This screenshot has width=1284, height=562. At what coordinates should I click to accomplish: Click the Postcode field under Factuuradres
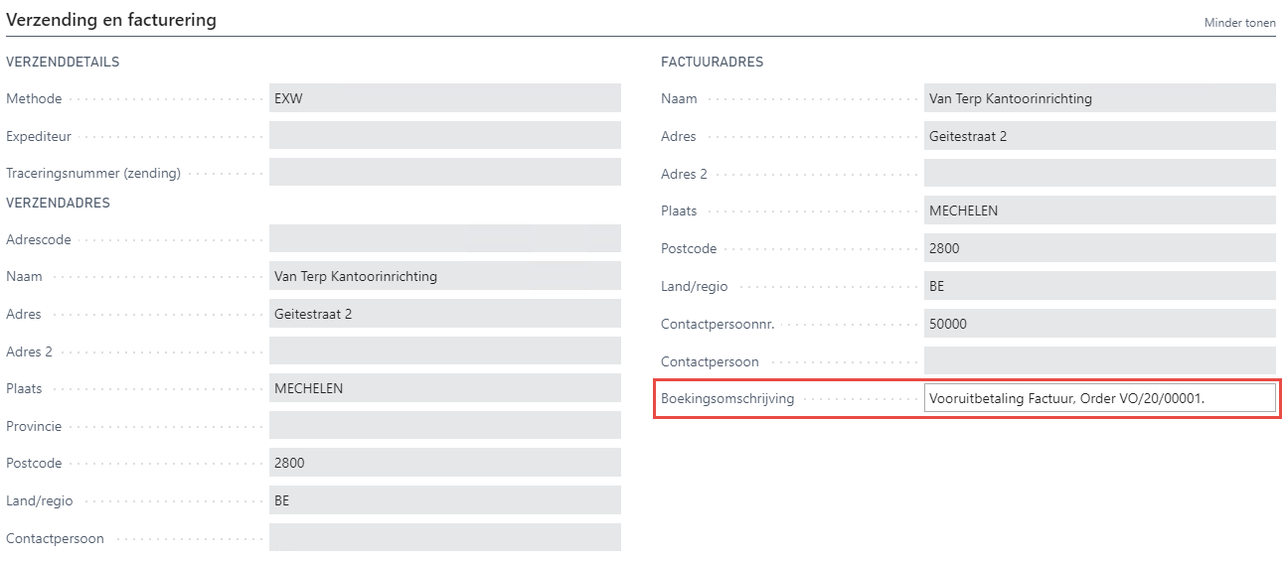(x=1099, y=248)
